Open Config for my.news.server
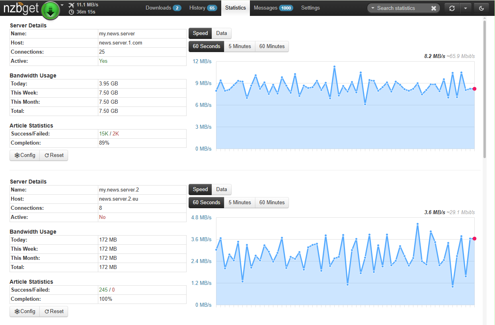This screenshot has height=325, width=495. 25,155
